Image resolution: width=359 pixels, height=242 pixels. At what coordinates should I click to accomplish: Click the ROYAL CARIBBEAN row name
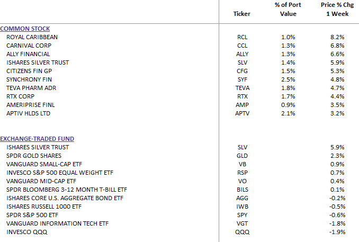(x=32, y=37)
